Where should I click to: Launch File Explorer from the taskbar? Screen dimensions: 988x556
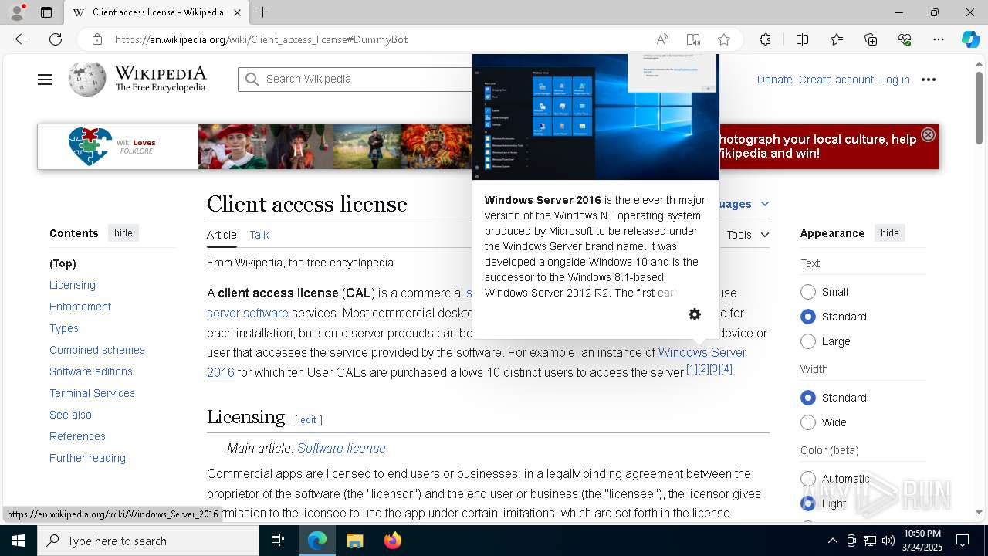(x=354, y=541)
